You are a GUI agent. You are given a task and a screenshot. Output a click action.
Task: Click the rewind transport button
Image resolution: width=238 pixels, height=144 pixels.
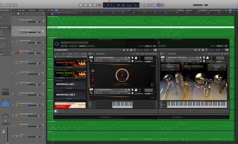click(x=81, y=5)
